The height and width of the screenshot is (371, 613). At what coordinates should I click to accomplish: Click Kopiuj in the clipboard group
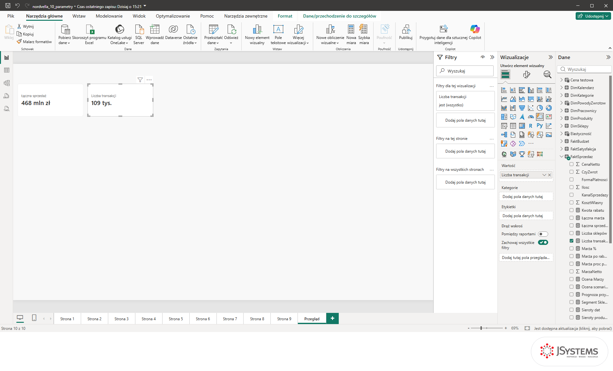(x=26, y=34)
